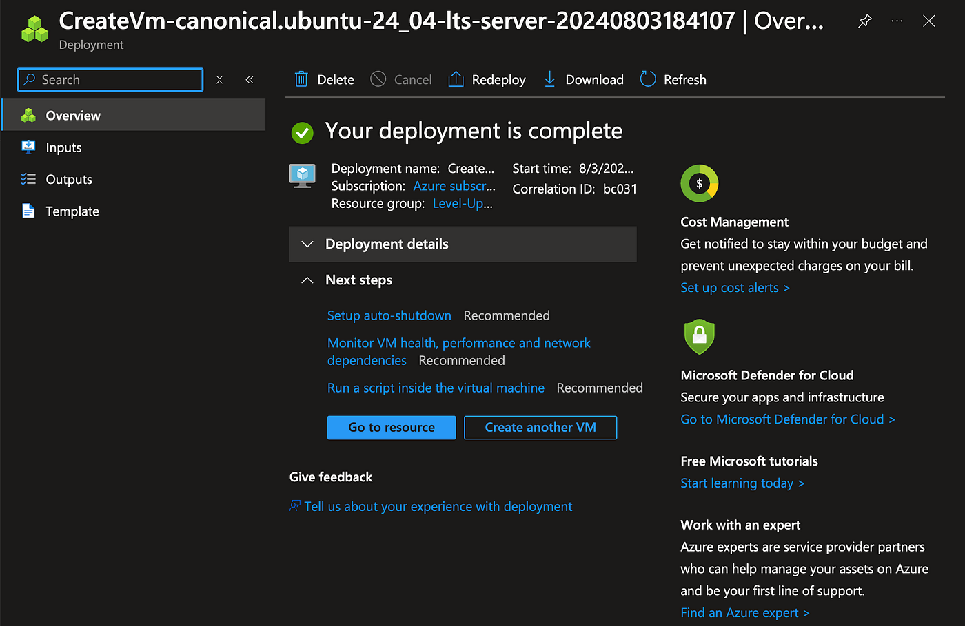Expand the Deployment details section
Screen dimensions: 965x626
point(463,244)
